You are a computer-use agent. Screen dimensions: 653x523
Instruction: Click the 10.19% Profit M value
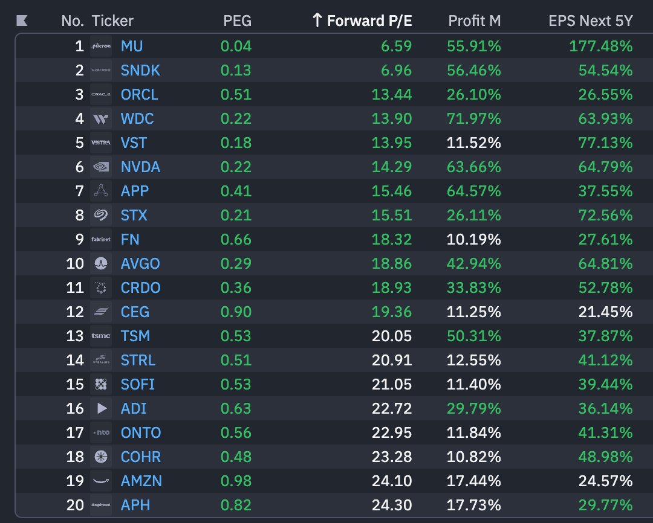click(x=474, y=239)
